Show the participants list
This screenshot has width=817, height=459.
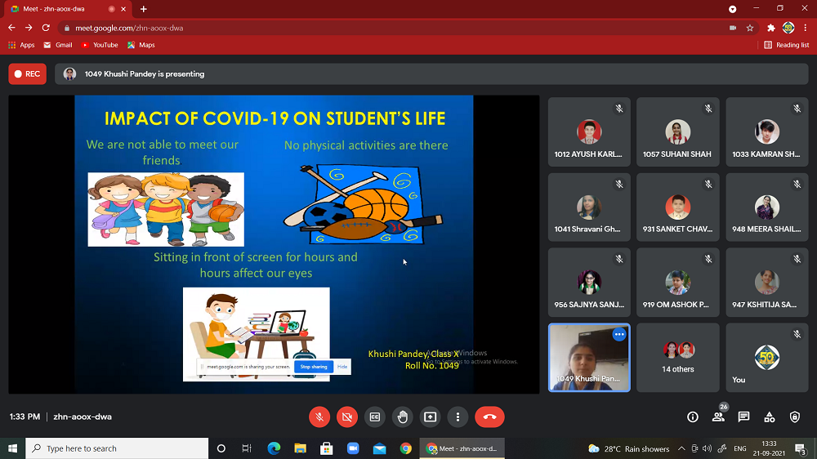[x=718, y=417]
